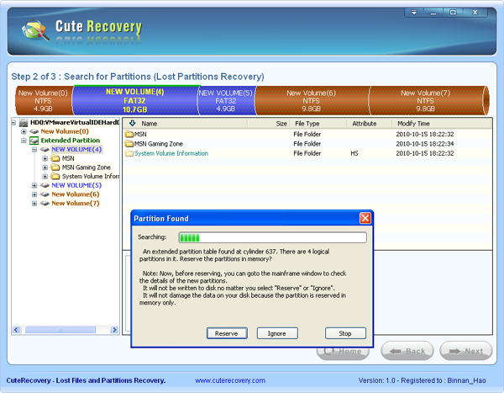Select NEW VOLUME(5) label in the tree
This screenshot has width=504, height=393.
tap(76, 185)
